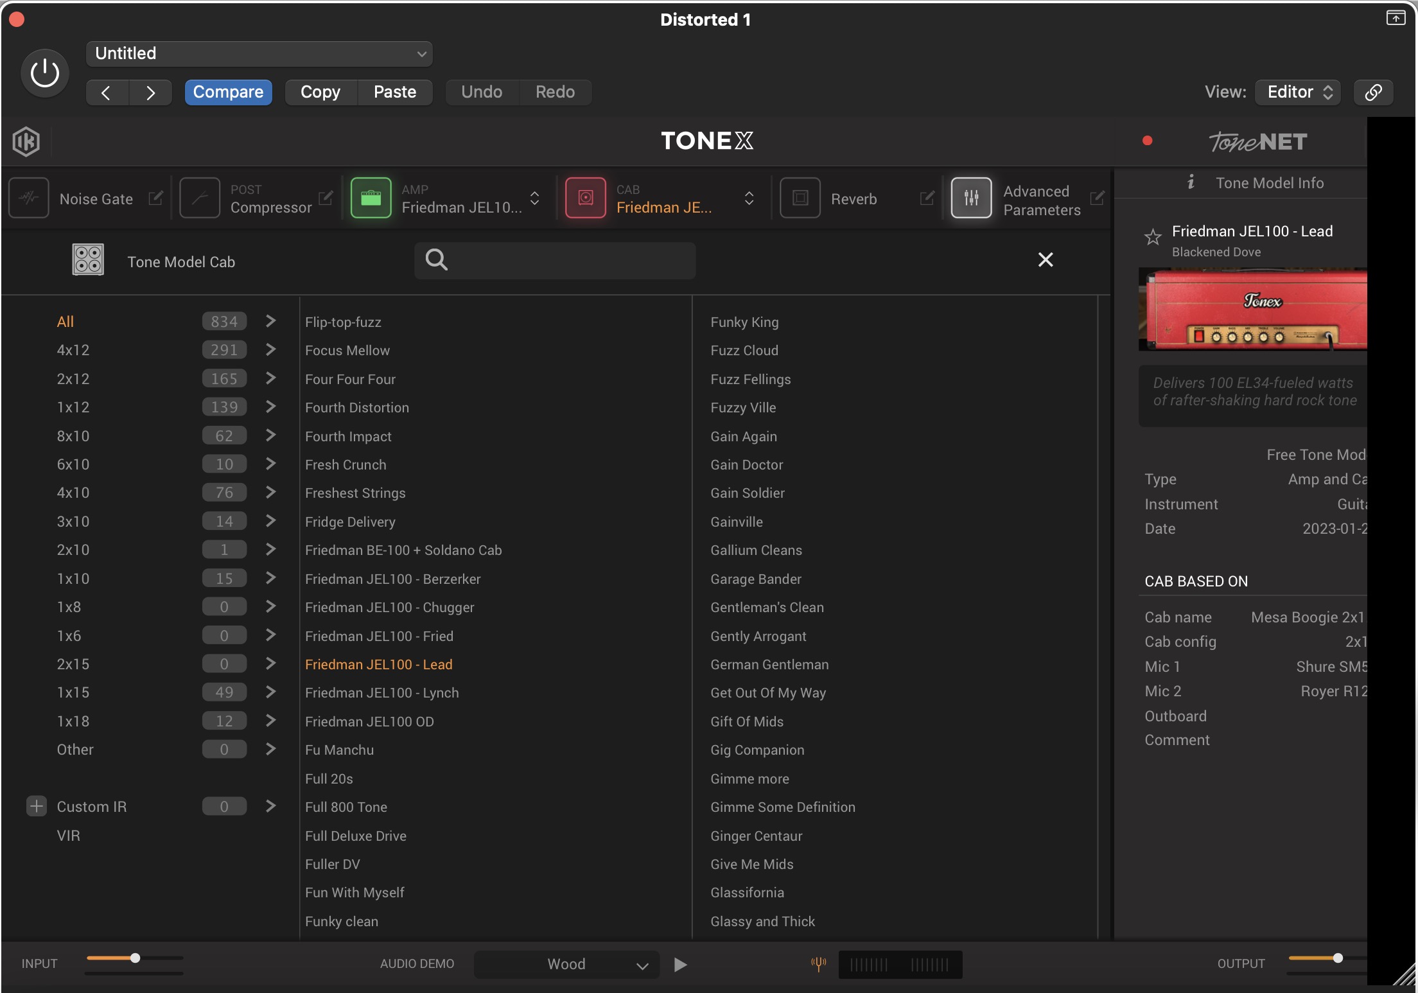Close the Tone Model Cab browser
The width and height of the screenshot is (1418, 993).
(1046, 259)
